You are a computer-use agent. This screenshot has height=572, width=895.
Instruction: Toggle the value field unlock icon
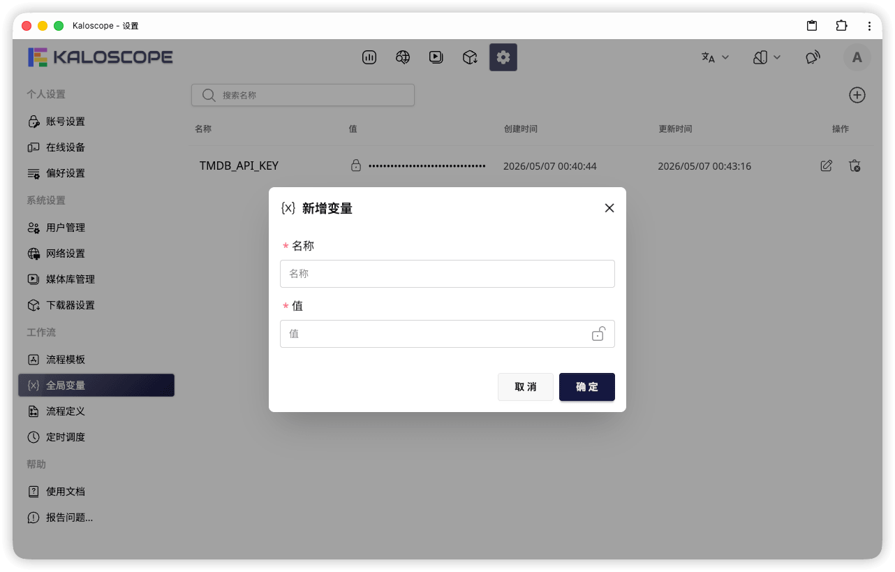pyautogui.click(x=598, y=334)
